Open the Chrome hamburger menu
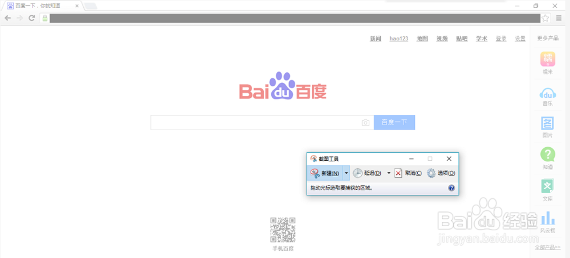The image size is (570, 258). (559, 18)
